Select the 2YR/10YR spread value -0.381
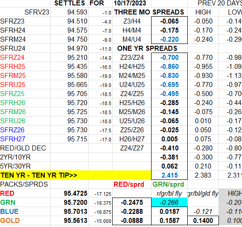Viewport: 242px width, 227px height. pos(169,157)
